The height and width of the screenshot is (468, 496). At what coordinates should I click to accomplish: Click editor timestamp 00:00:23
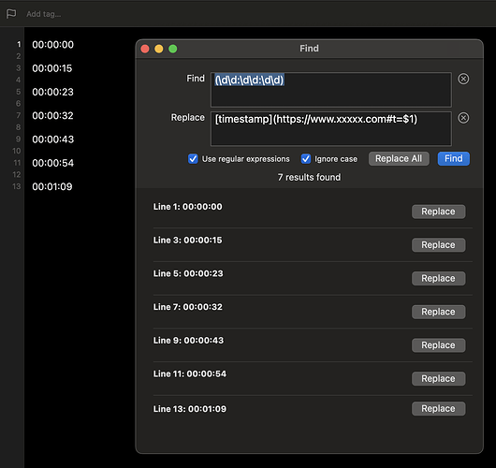click(52, 92)
